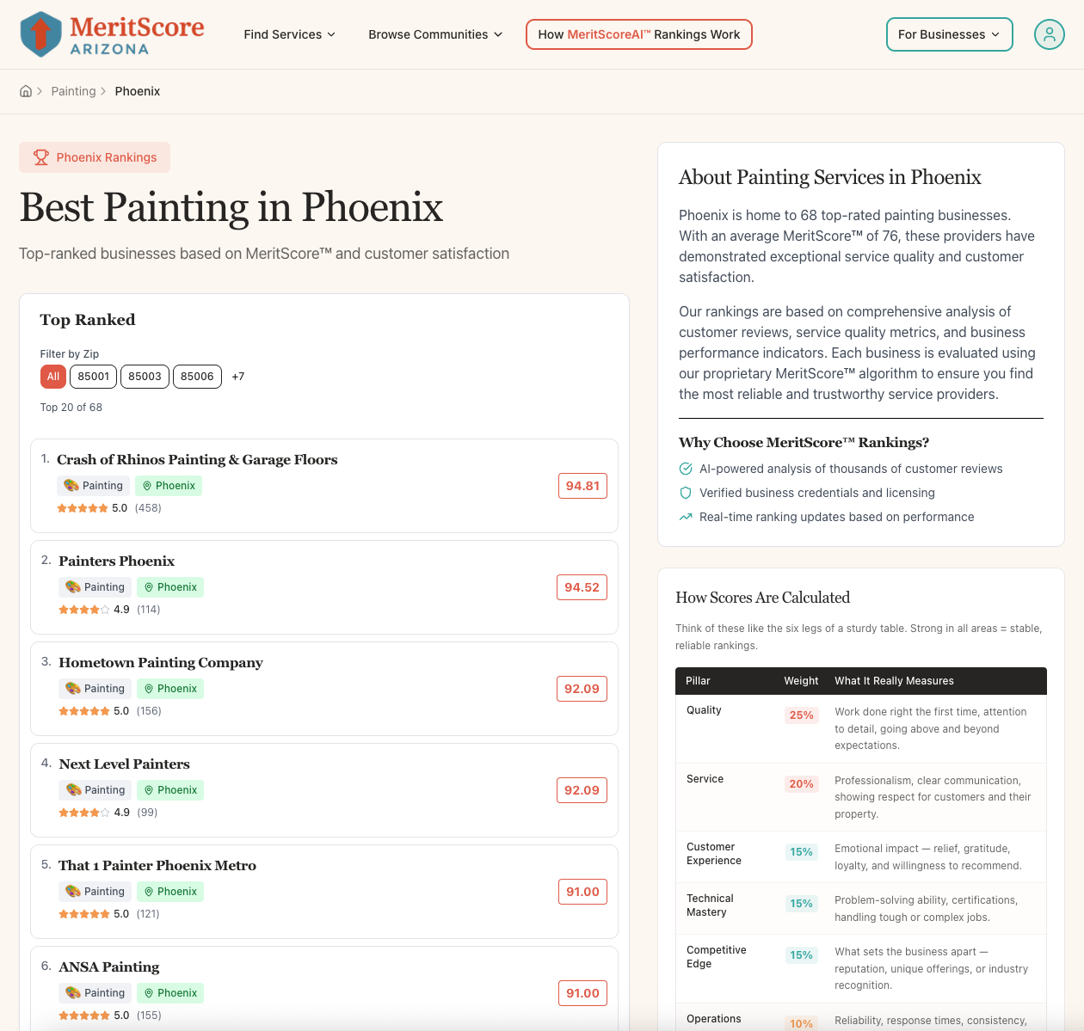The image size is (1084, 1031).
Task: Expand the Browse Communities menu
Action: (x=435, y=34)
